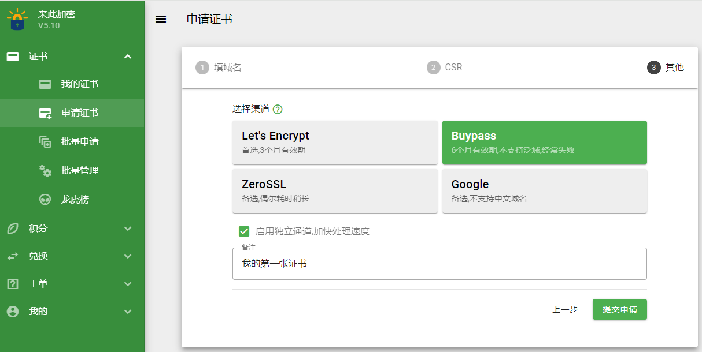Click the My Certificates card icon
Viewport: 702px width, 352px height.
pos(45,84)
